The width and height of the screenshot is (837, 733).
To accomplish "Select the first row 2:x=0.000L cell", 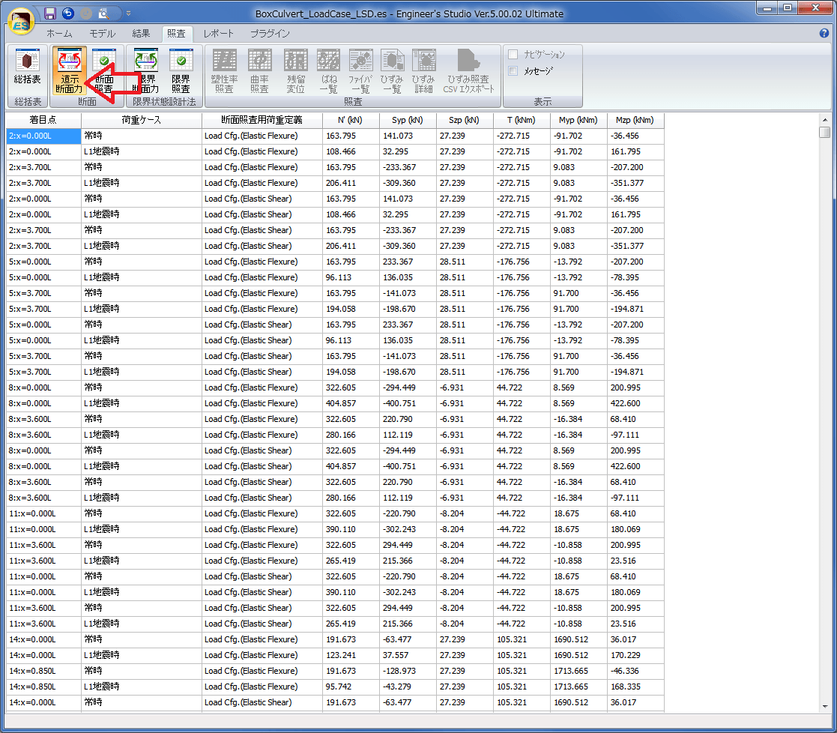I will (43, 136).
